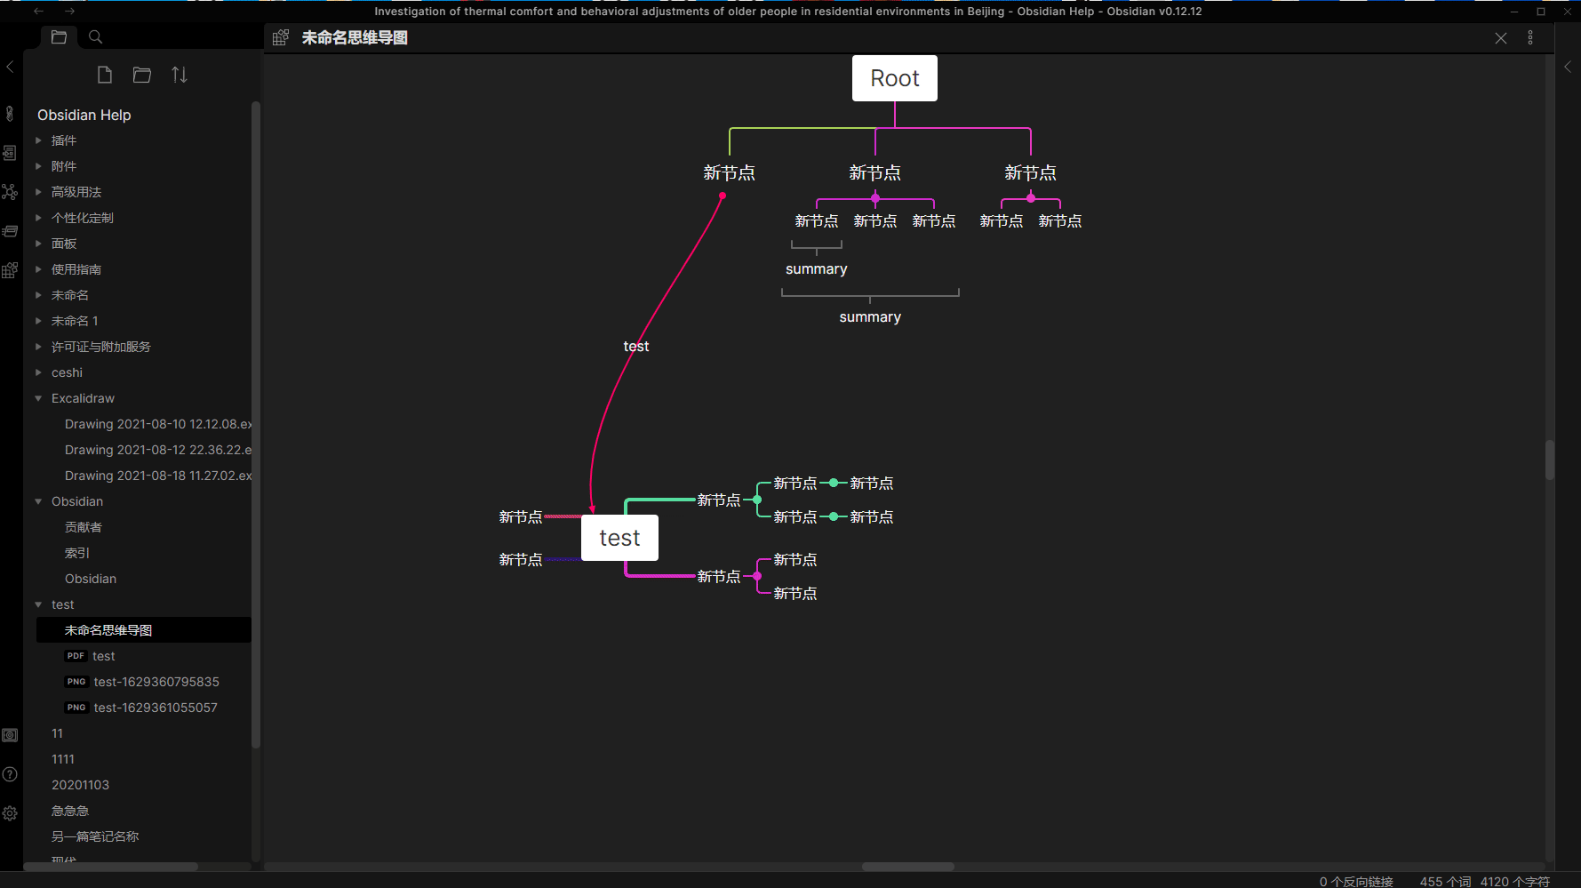
Task: Toggle collapse dot under rightmost Root child
Action: (1031, 198)
